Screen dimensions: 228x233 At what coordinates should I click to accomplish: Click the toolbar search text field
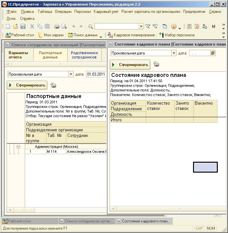click(x=116, y=27)
